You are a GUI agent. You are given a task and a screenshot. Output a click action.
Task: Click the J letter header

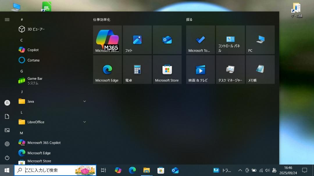coord(22,92)
